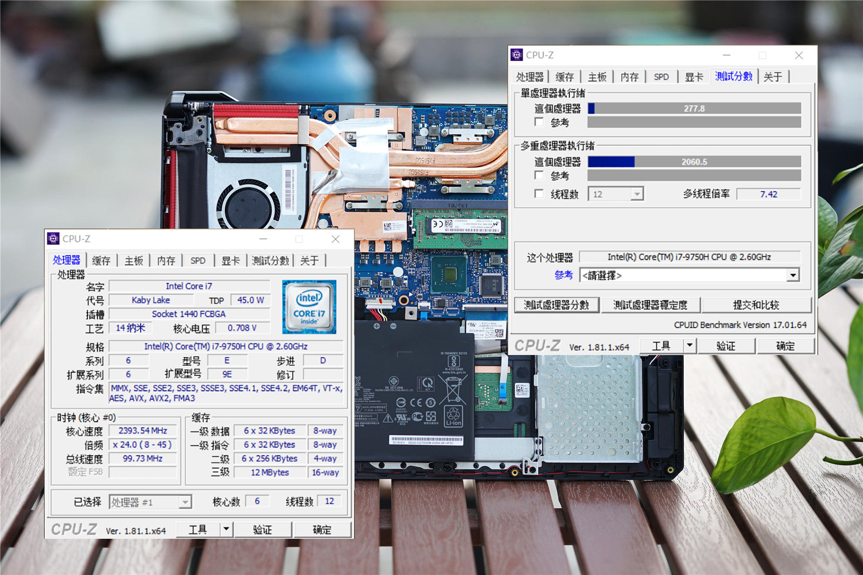Open the 处理器 #1 selector dropdown

pos(186,502)
